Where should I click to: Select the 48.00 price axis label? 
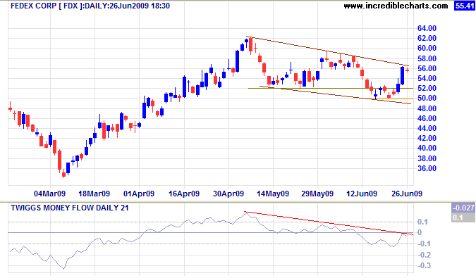(427, 108)
